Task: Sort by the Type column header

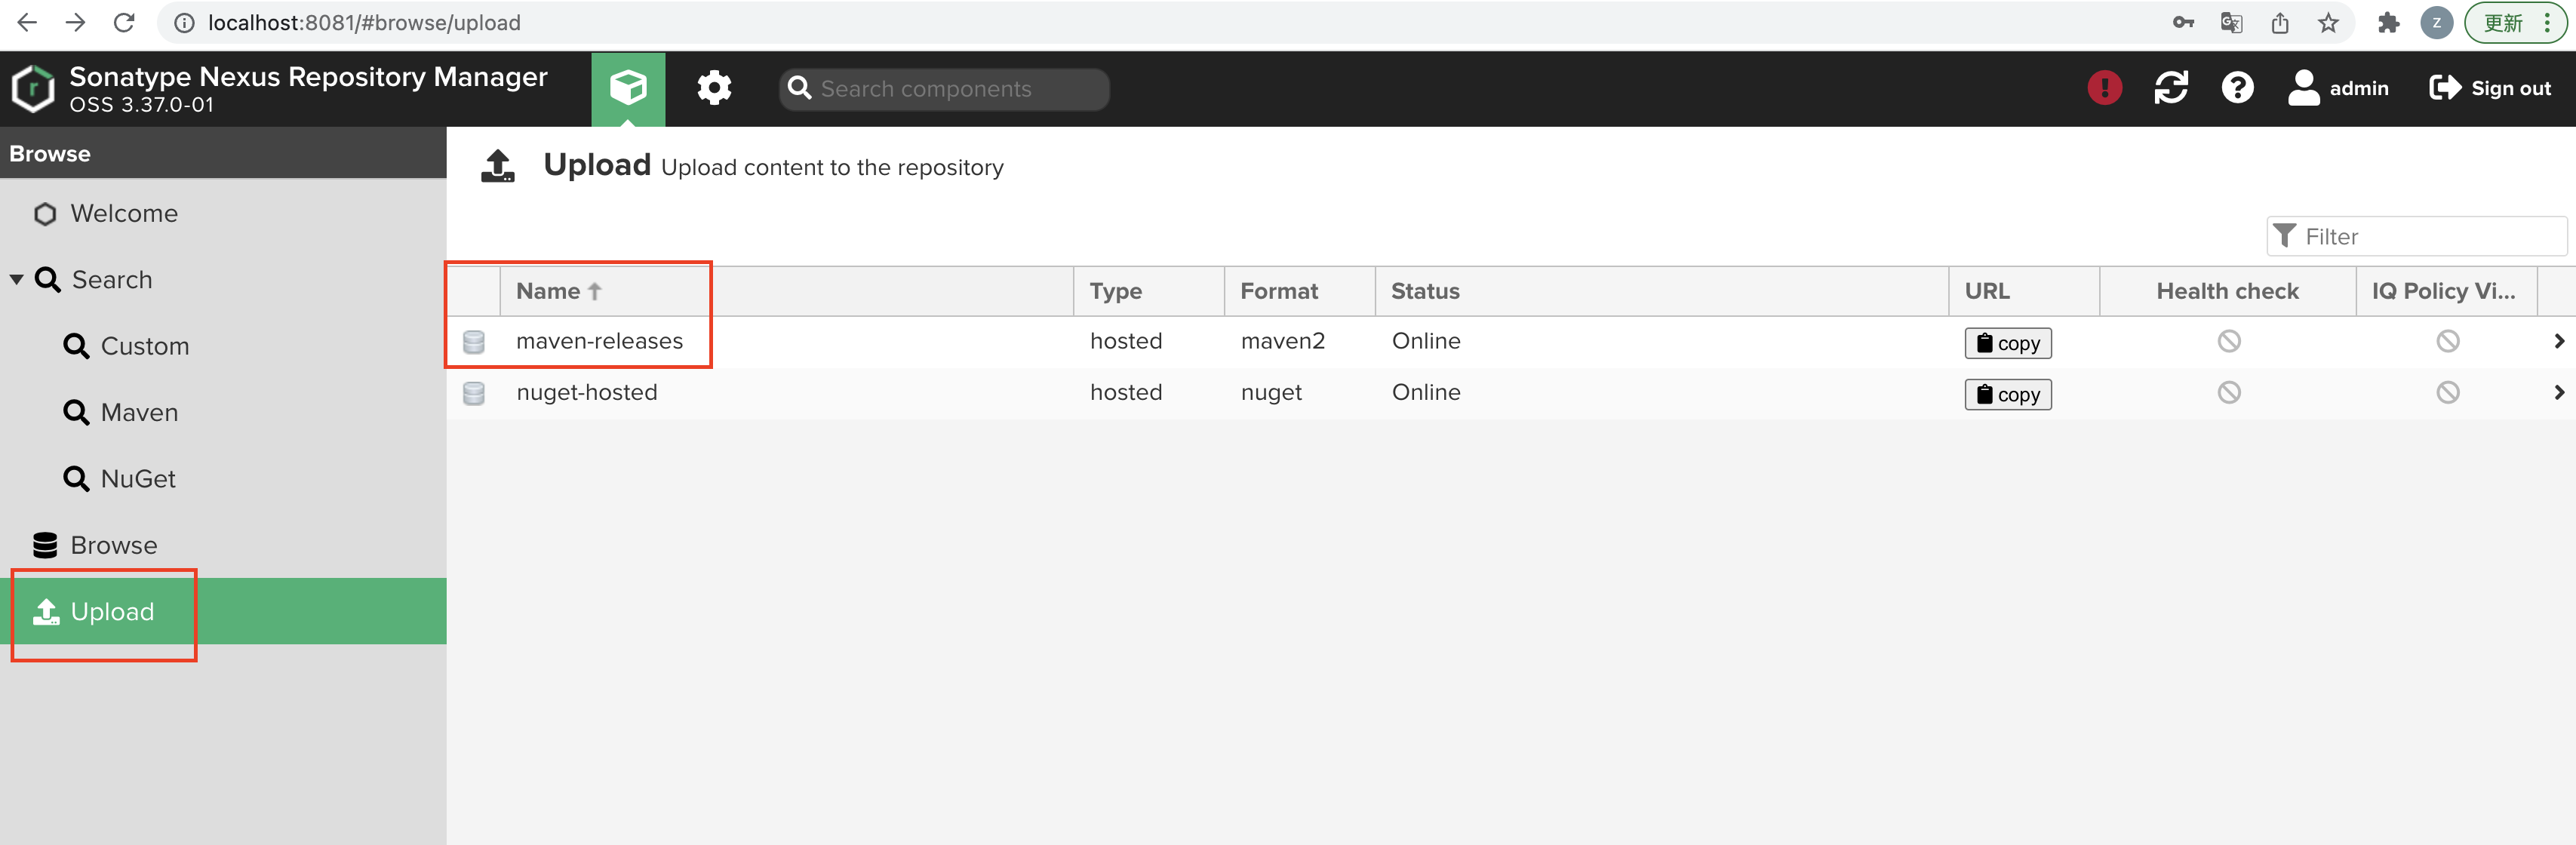Action: pyautogui.click(x=1149, y=291)
